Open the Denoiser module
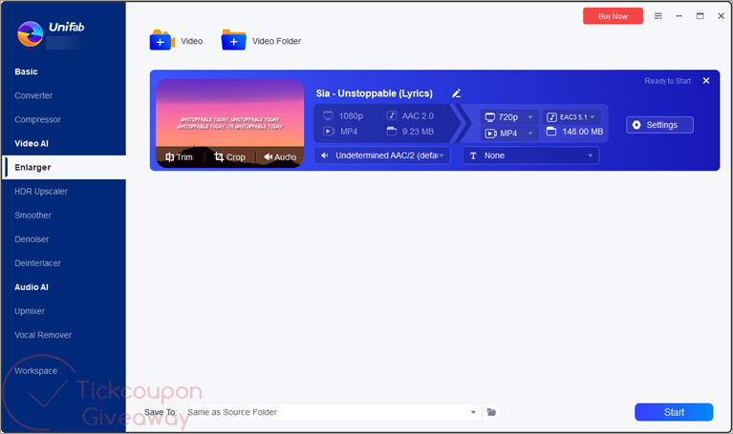The image size is (733, 434). [x=32, y=239]
